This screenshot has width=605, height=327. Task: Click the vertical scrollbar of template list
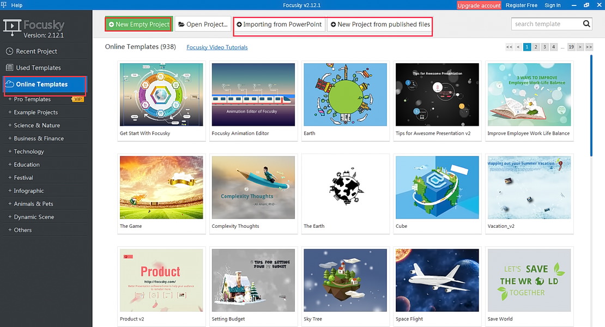591,105
